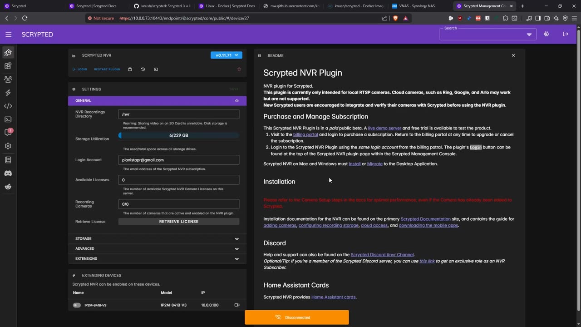Open the Scrypted Documentation link
581x327 pixels.
pyautogui.click(x=426, y=219)
